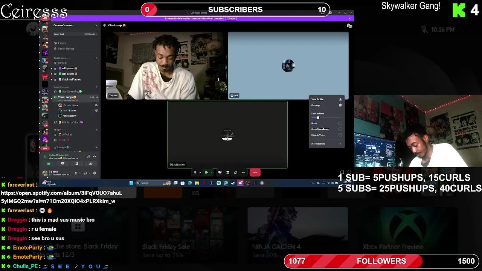Open soundboard from the sidebar voice panel
The height and width of the screenshot is (271, 482).
coord(91,164)
